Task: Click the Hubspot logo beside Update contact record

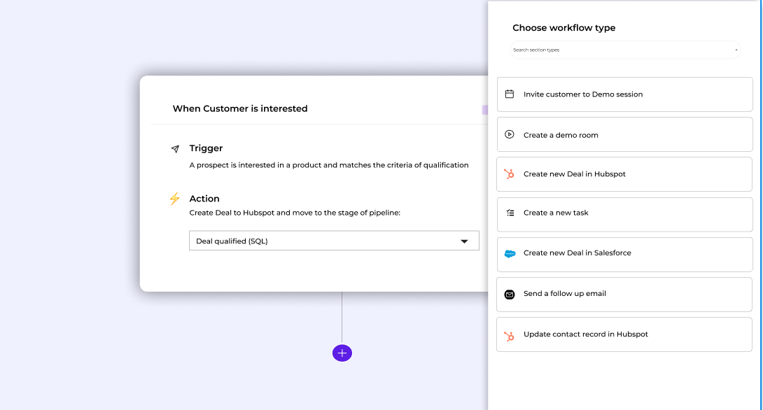Action: pos(510,335)
